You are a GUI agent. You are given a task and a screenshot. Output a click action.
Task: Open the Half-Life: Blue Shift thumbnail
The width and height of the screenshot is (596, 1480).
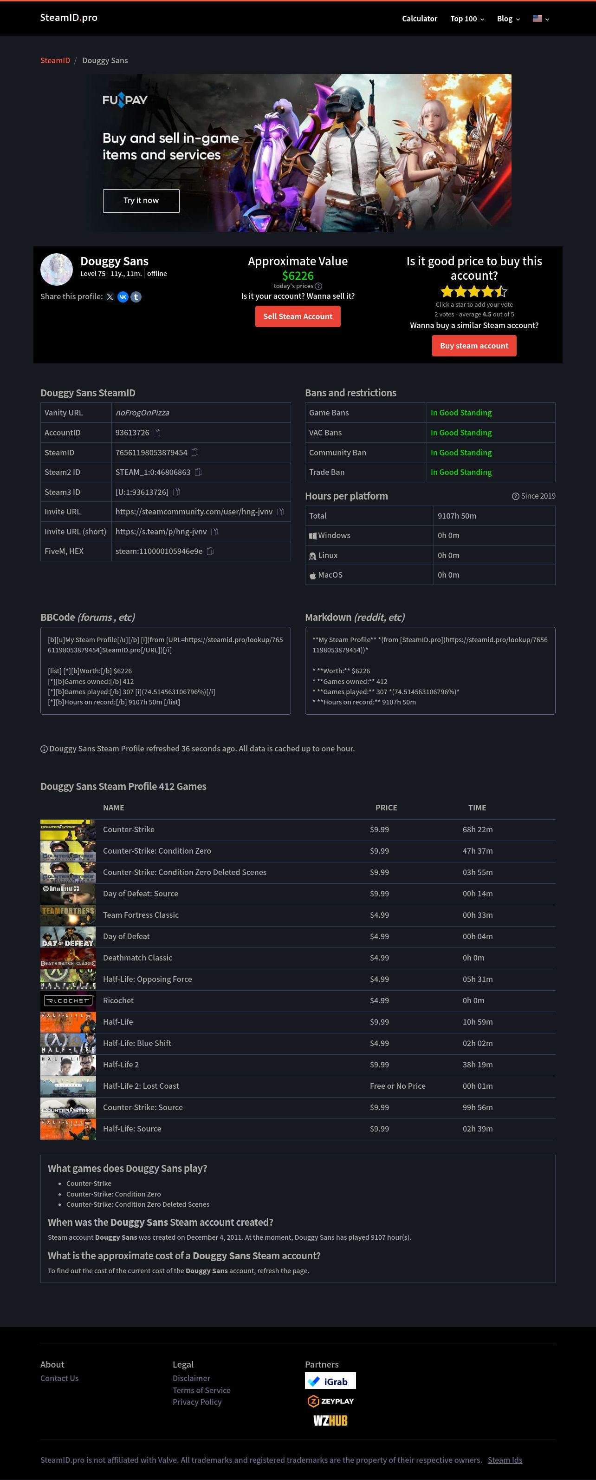[68, 1043]
